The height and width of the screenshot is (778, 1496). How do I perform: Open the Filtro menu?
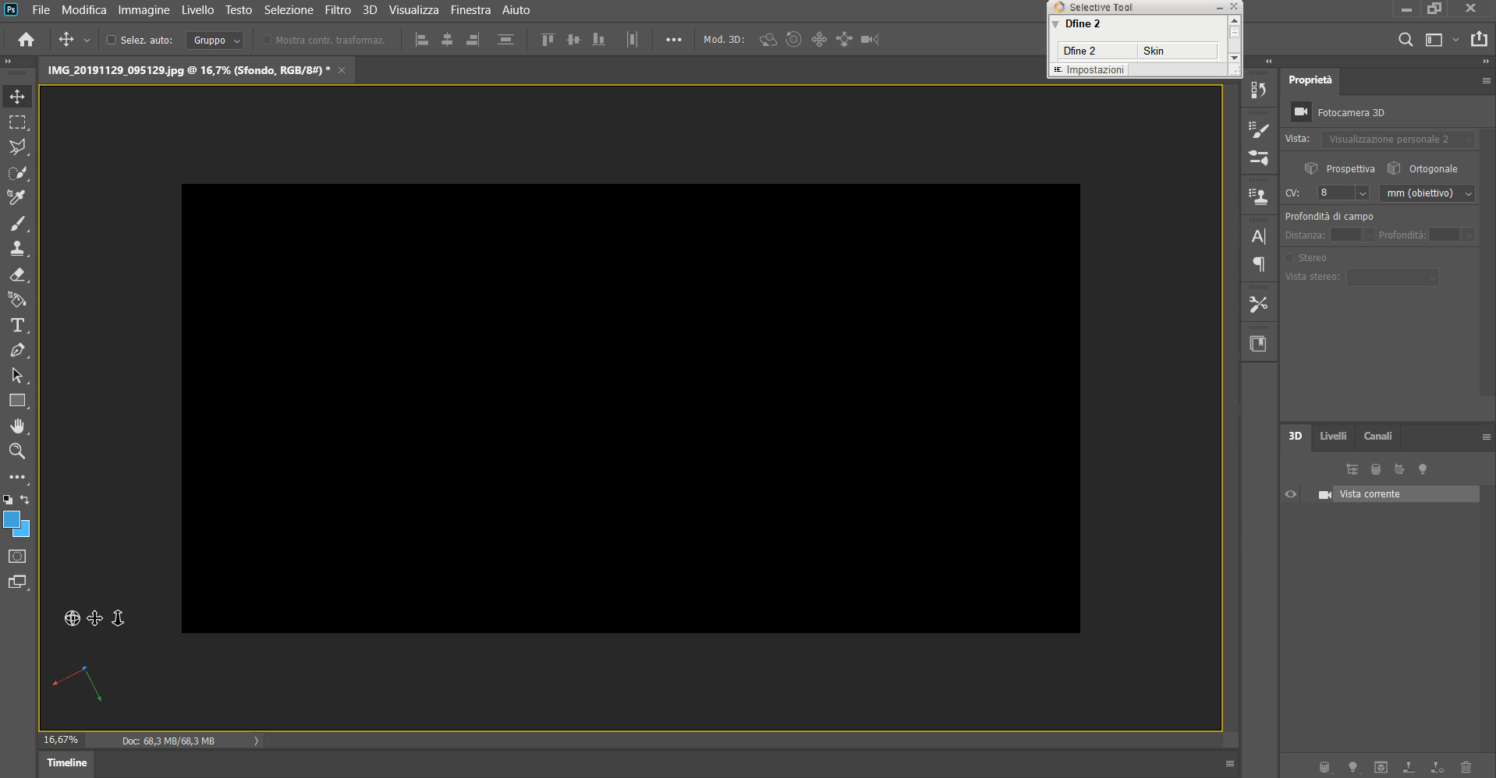(337, 10)
